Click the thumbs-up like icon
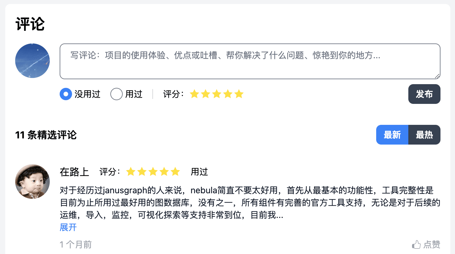 [416, 245]
